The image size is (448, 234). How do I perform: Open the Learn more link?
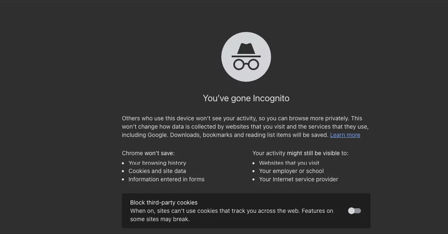click(x=345, y=135)
